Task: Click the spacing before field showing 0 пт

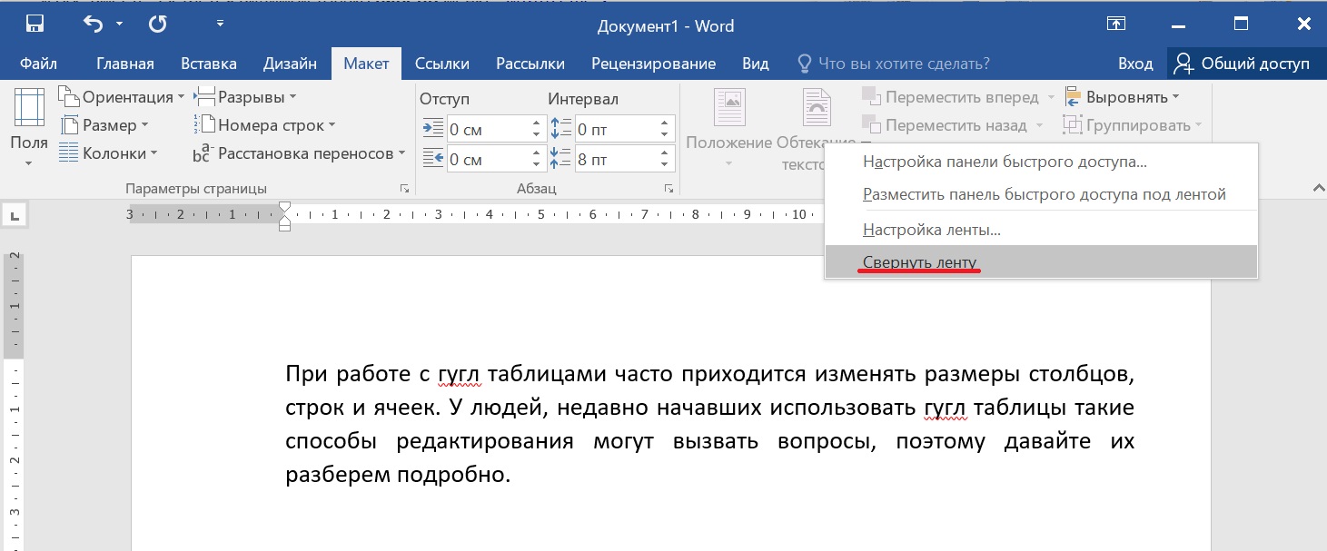Action: [618, 130]
